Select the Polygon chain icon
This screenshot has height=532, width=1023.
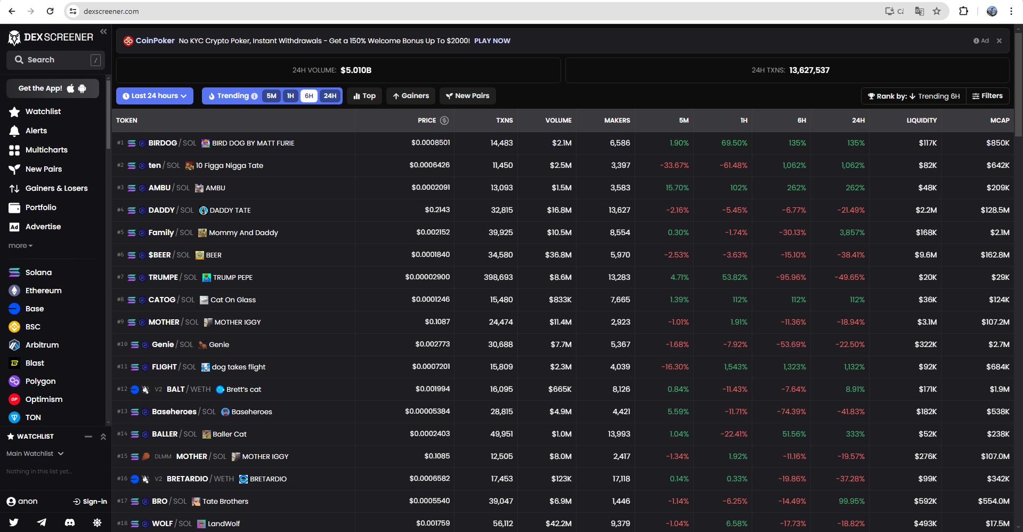coord(14,381)
